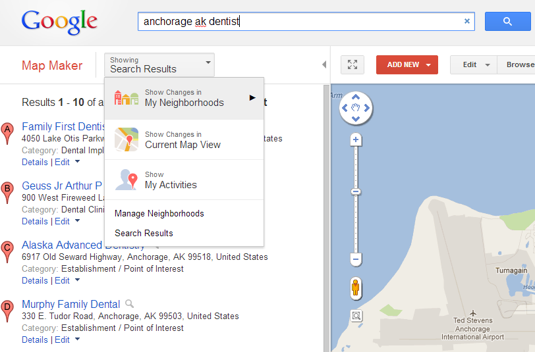Screen dimensions: 535x352
Task: Collapse the left panel with the arrow
Action: pyautogui.click(x=324, y=64)
